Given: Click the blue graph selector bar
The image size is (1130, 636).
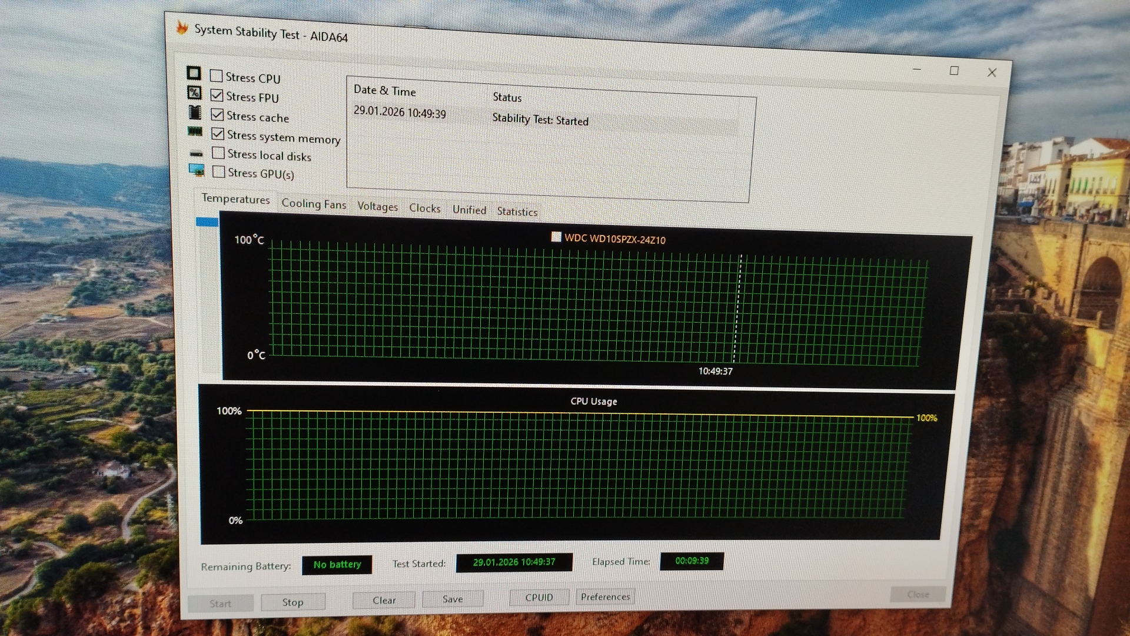Looking at the screenshot, I should click(207, 222).
